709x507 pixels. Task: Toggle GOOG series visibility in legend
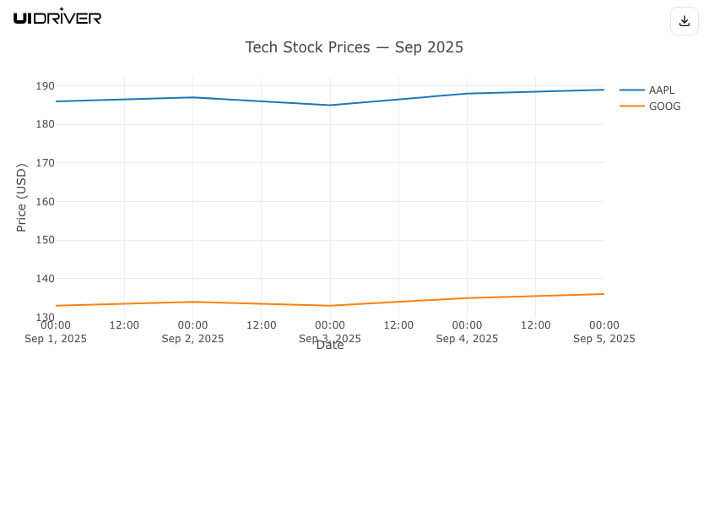(664, 106)
